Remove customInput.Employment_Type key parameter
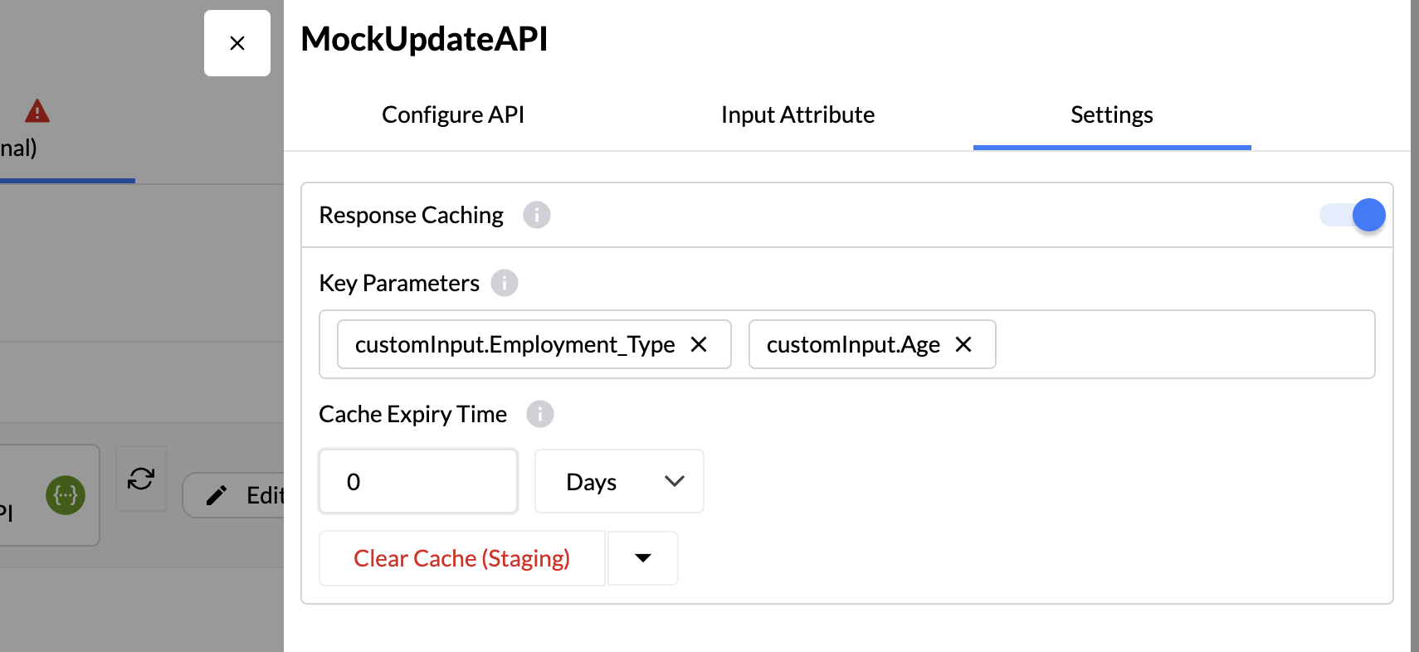This screenshot has width=1419, height=652. point(699,344)
